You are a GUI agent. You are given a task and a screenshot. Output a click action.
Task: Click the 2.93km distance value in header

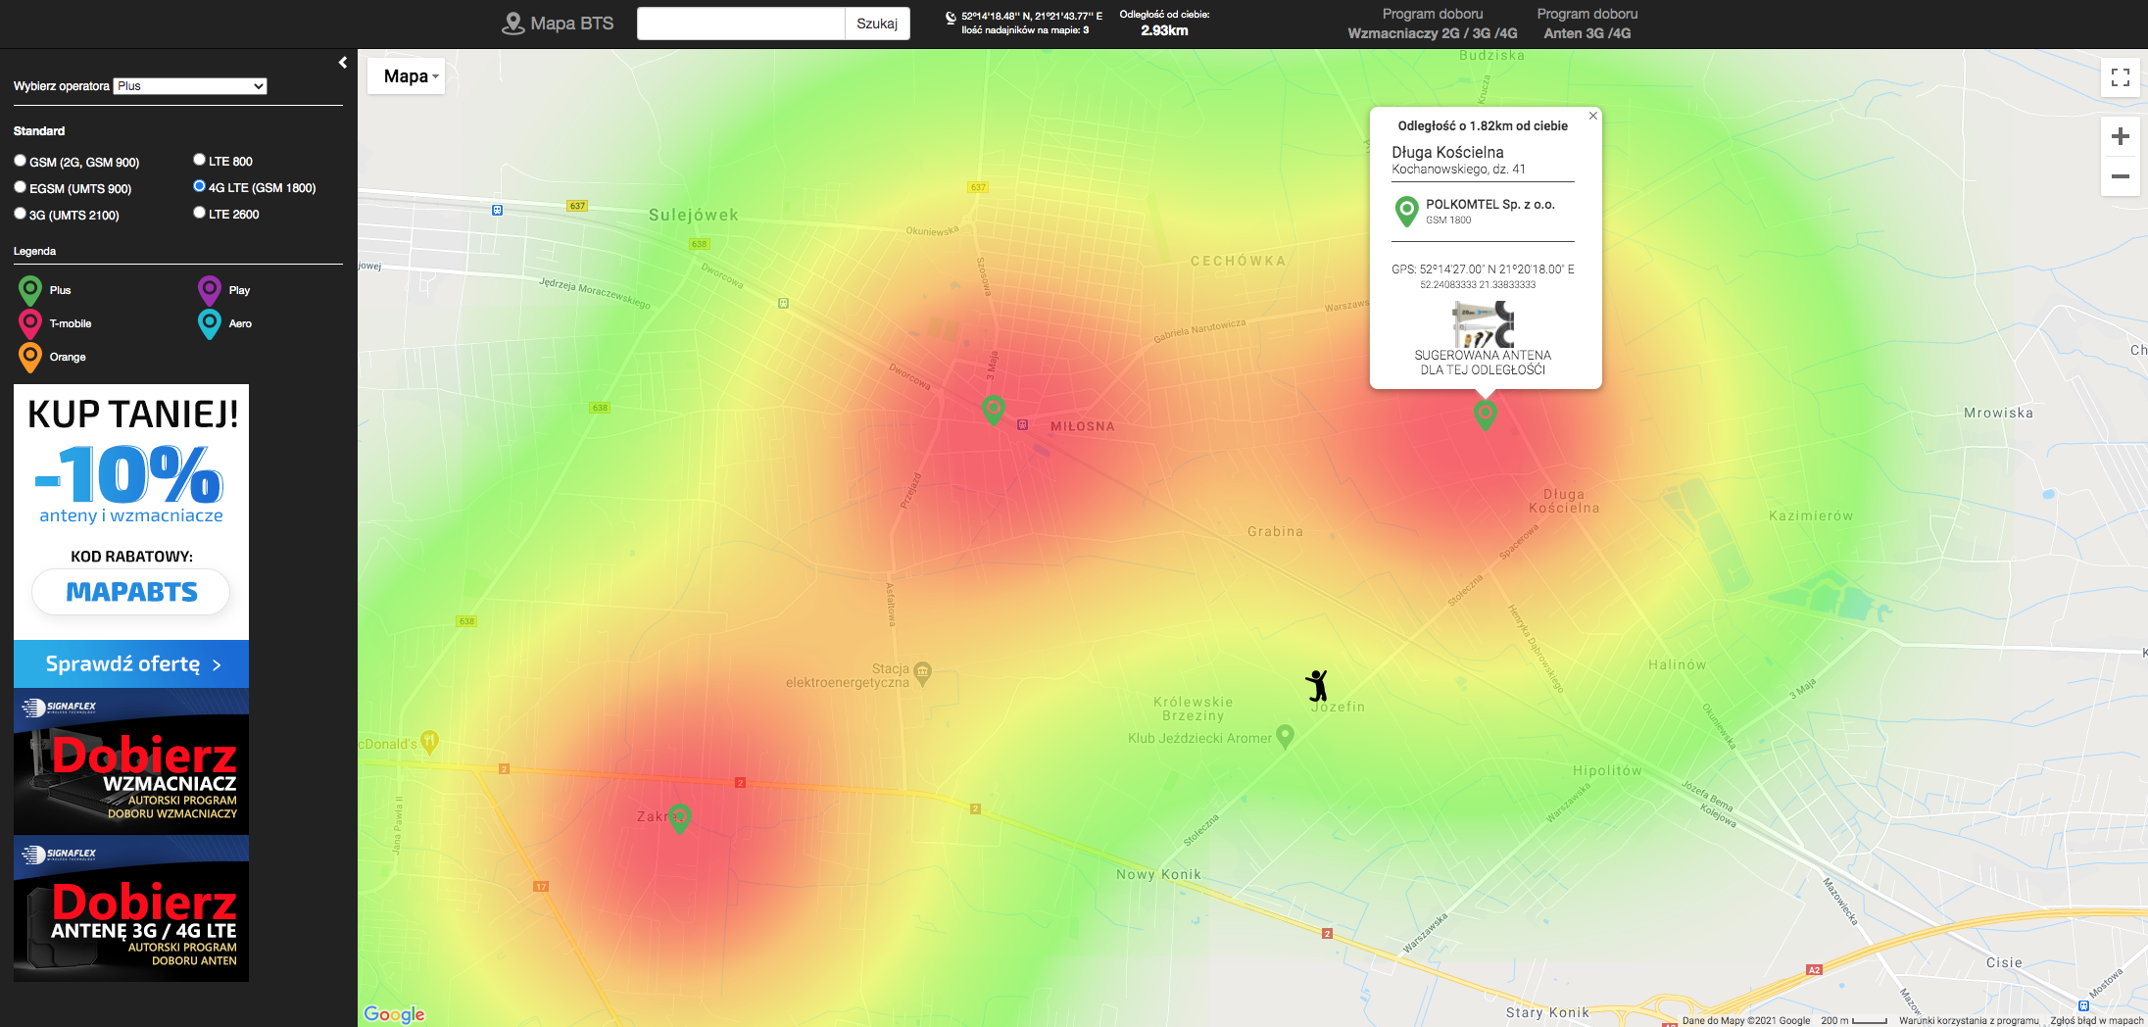pyautogui.click(x=1164, y=30)
